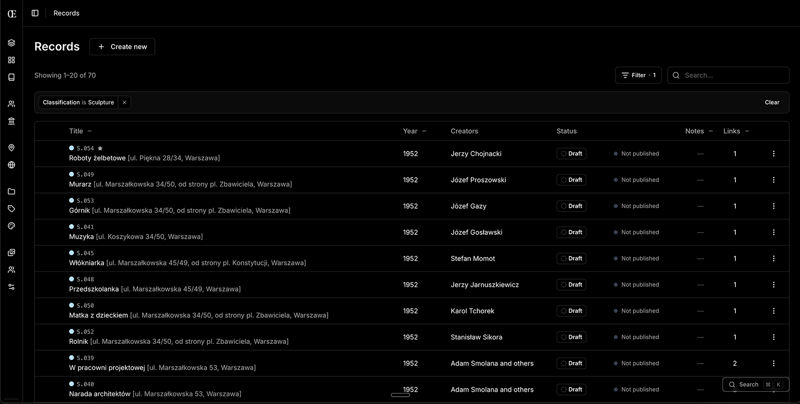
Task: Open the people icon above the sliders icon
Action: [11, 270]
